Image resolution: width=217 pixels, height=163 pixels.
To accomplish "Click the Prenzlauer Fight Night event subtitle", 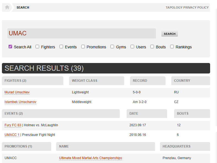I will (x=39, y=135).
